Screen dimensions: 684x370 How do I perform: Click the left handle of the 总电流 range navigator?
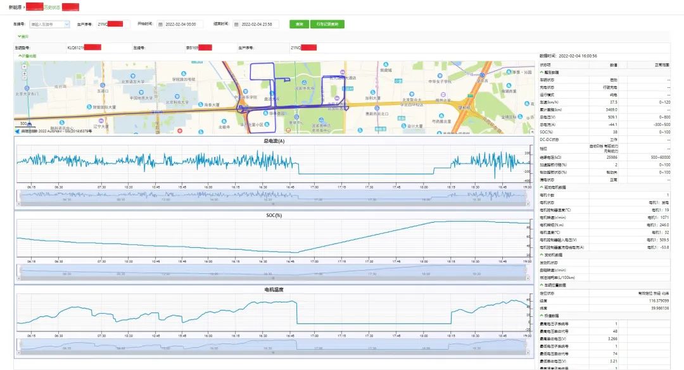click(x=18, y=197)
